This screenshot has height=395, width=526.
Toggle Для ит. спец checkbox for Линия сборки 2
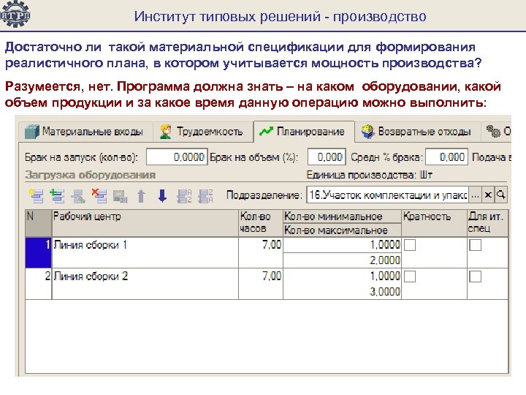coord(476,276)
